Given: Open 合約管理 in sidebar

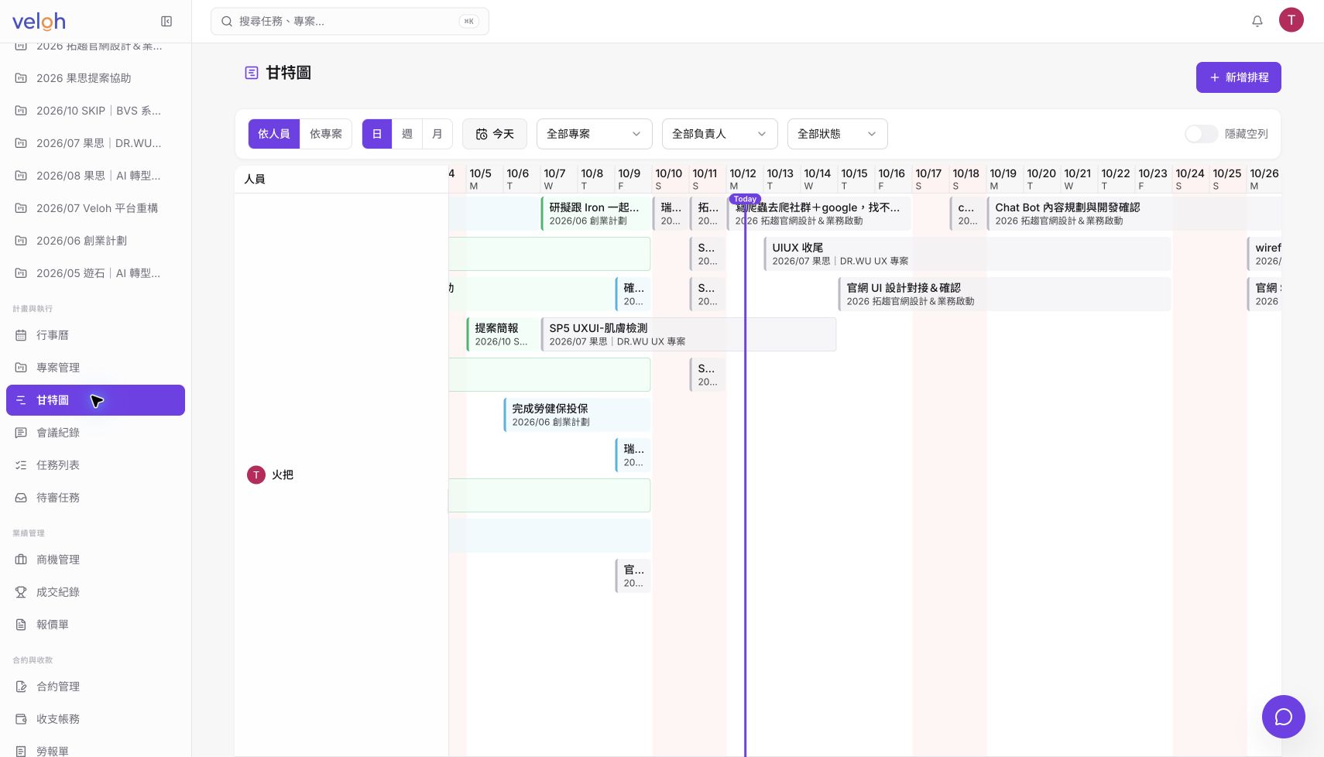Looking at the screenshot, I should tap(95, 687).
